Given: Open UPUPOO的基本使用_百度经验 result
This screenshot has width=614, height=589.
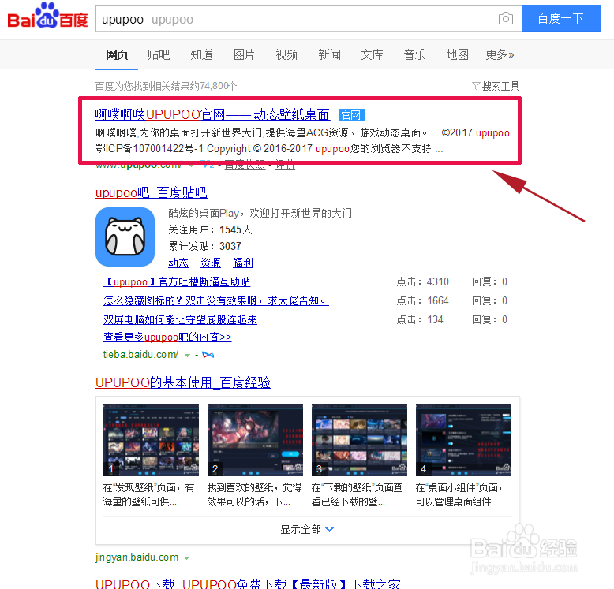Looking at the screenshot, I should (183, 382).
